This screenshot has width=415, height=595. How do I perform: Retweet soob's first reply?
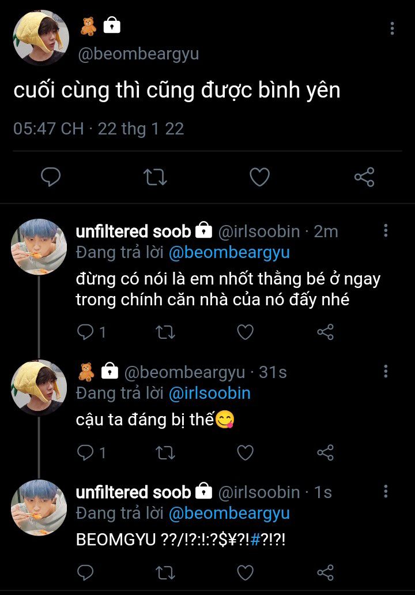[x=166, y=332]
